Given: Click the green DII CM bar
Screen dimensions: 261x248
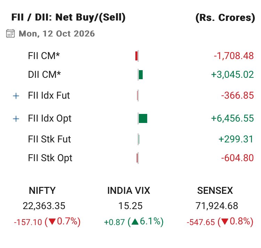Looking at the screenshot, I should pyautogui.click(x=141, y=75).
